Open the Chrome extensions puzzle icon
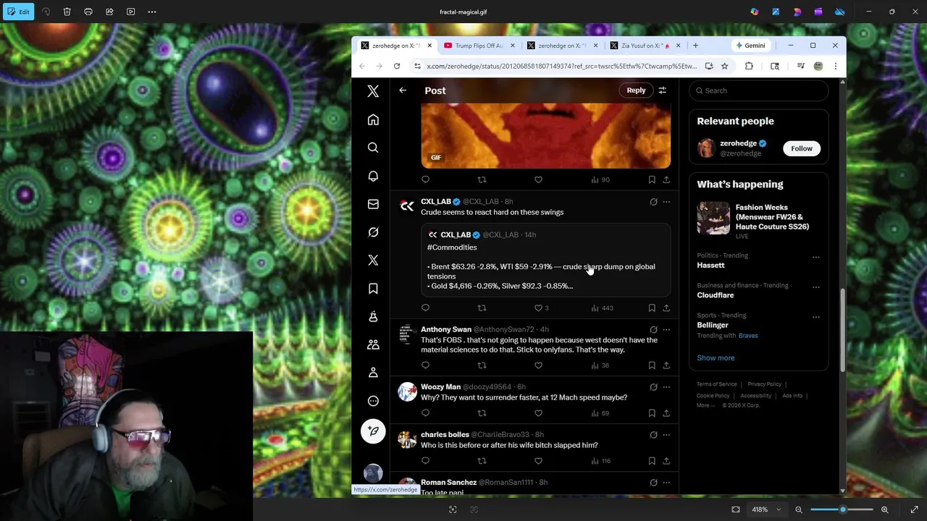This screenshot has height=521, width=927. (749, 66)
